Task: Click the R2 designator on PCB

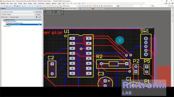Action: point(99,57)
